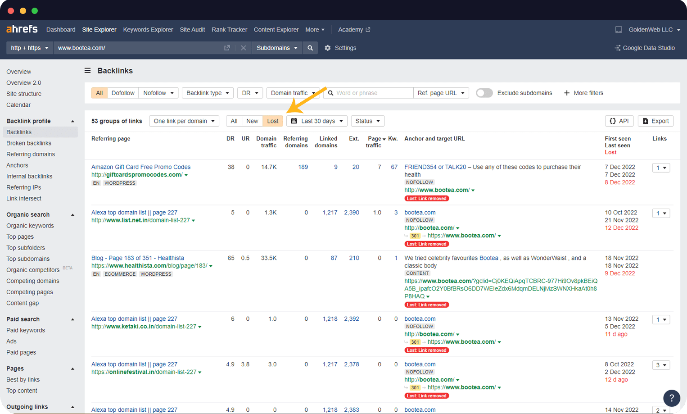Show Lost links

click(273, 121)
